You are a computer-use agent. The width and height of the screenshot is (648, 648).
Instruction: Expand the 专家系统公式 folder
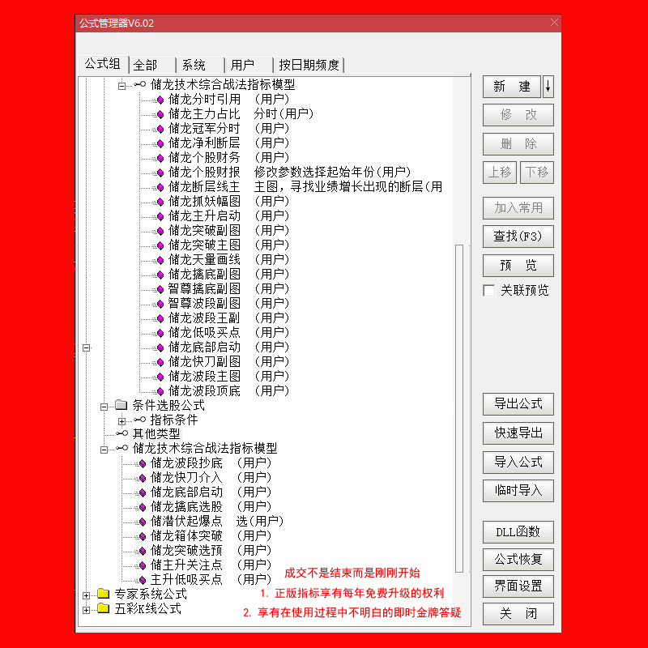(87, 595)
